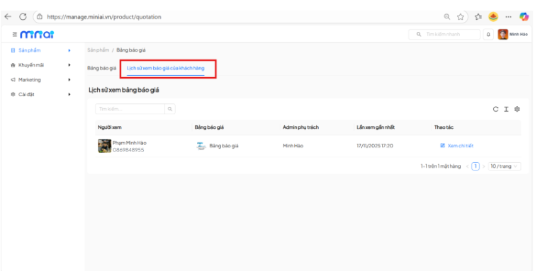Click Sản phẩm in the breadcrumb
The image size is (540, 271).
[99, 50]
